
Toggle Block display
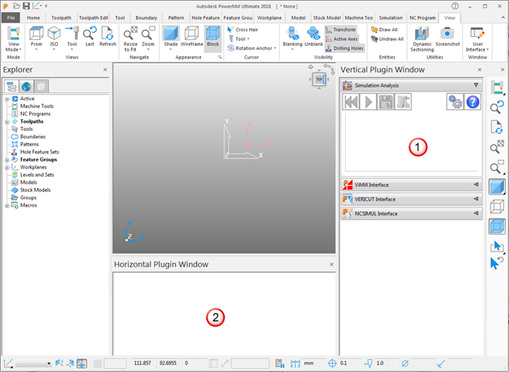click(x=213, y=37)
